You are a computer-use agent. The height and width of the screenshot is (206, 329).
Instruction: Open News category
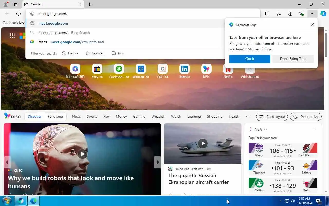(x=76, y=116)
